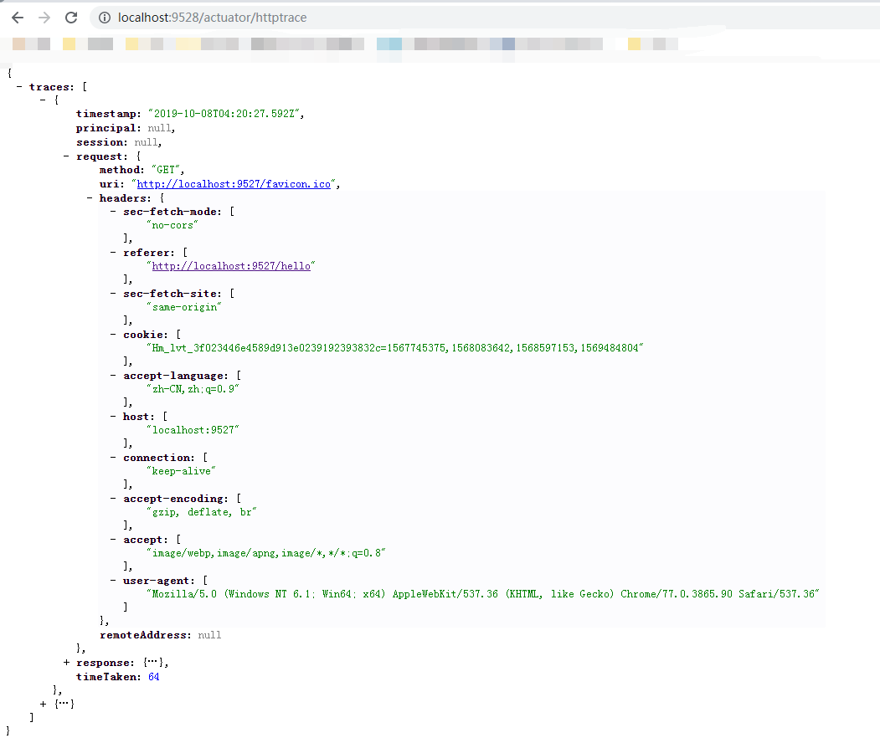Click the timestamp key label

coord(108,114)
